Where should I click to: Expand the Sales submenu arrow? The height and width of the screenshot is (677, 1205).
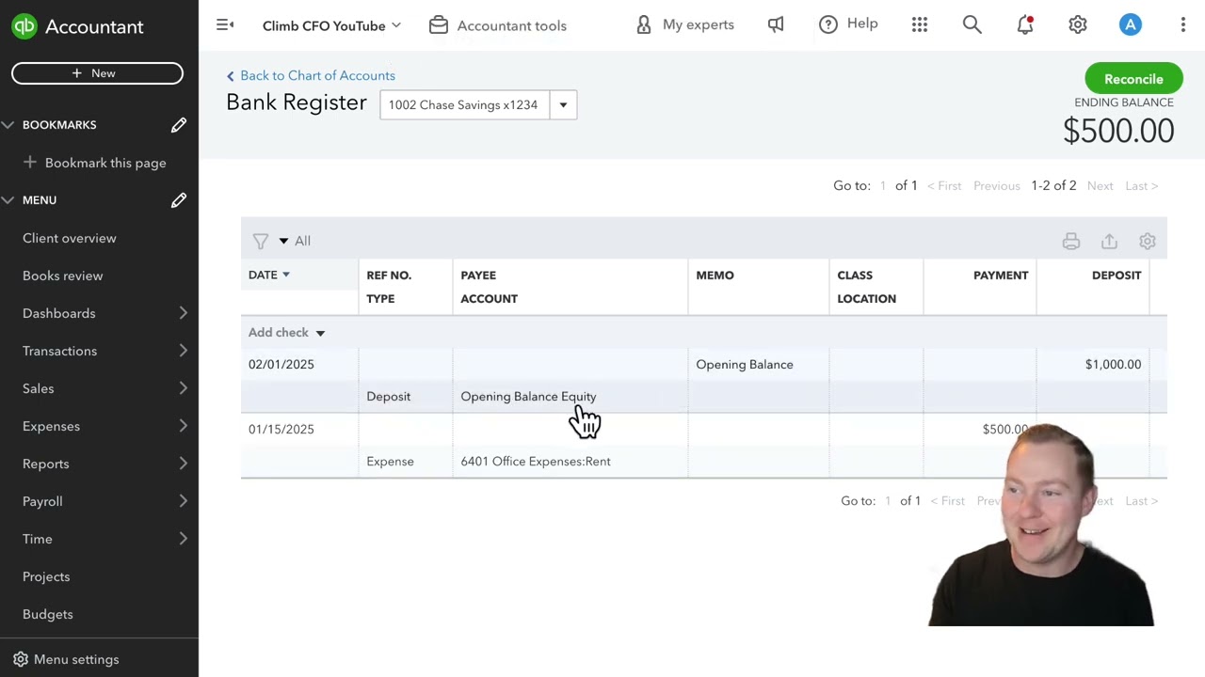point(184,388)
